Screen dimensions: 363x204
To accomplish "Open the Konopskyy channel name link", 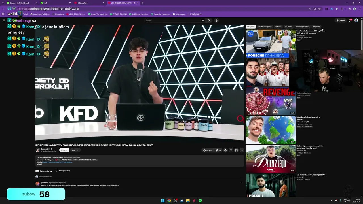I will point(46,149).
